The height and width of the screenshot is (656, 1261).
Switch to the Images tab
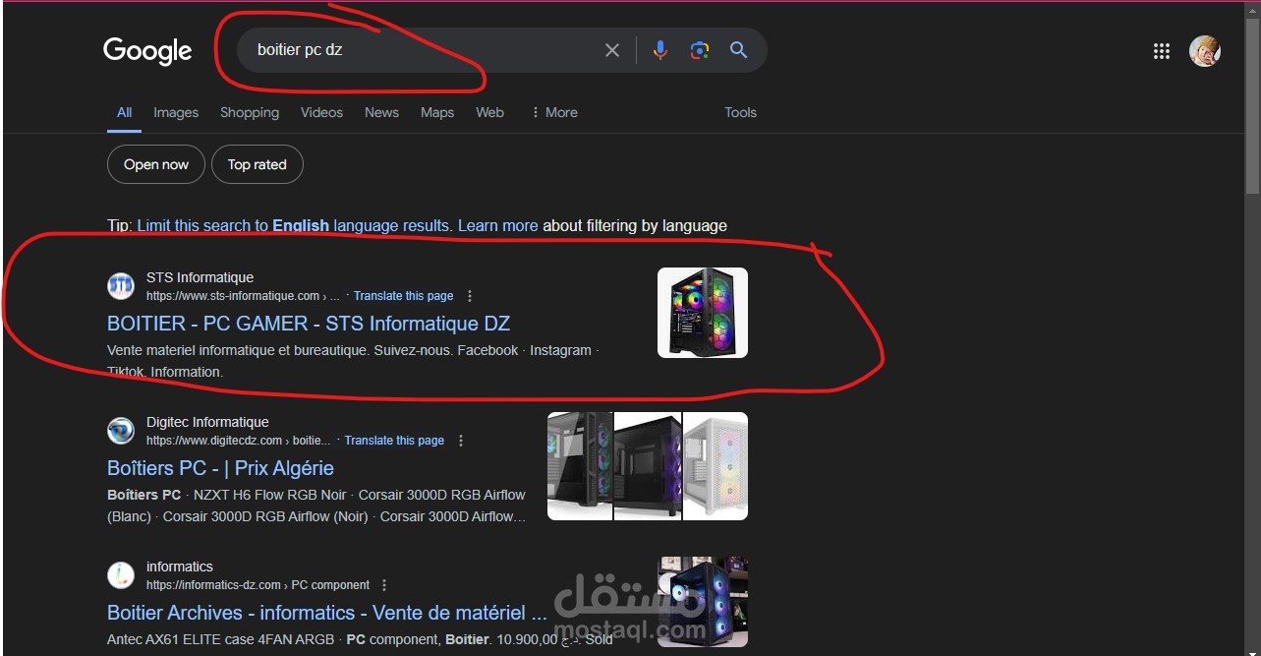pyautogui.click(x=176, y=113)
